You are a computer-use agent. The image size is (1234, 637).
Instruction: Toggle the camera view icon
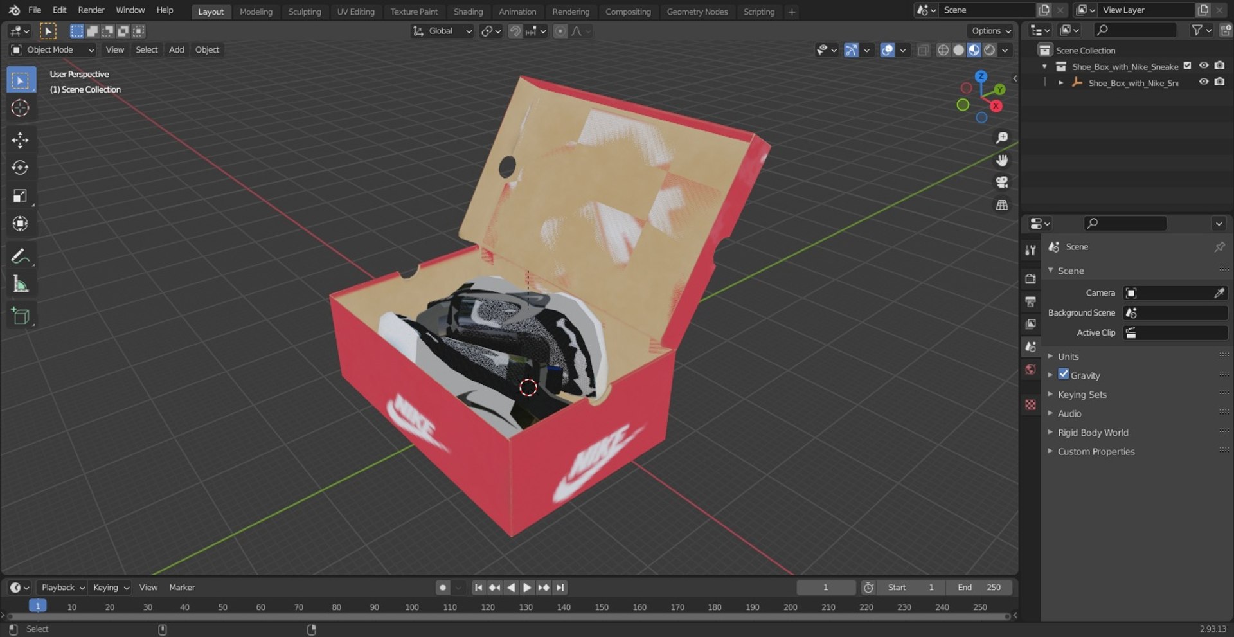point(1001,183)
